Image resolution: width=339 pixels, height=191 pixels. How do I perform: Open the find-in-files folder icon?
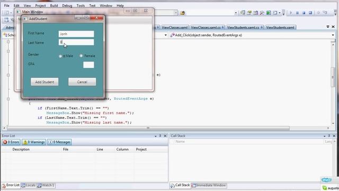pyautogui.click(x=182, y=13)
